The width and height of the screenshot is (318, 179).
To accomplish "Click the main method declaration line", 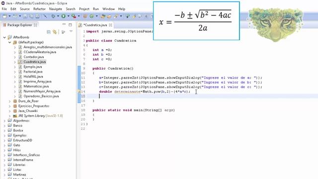I will point(134,110).
